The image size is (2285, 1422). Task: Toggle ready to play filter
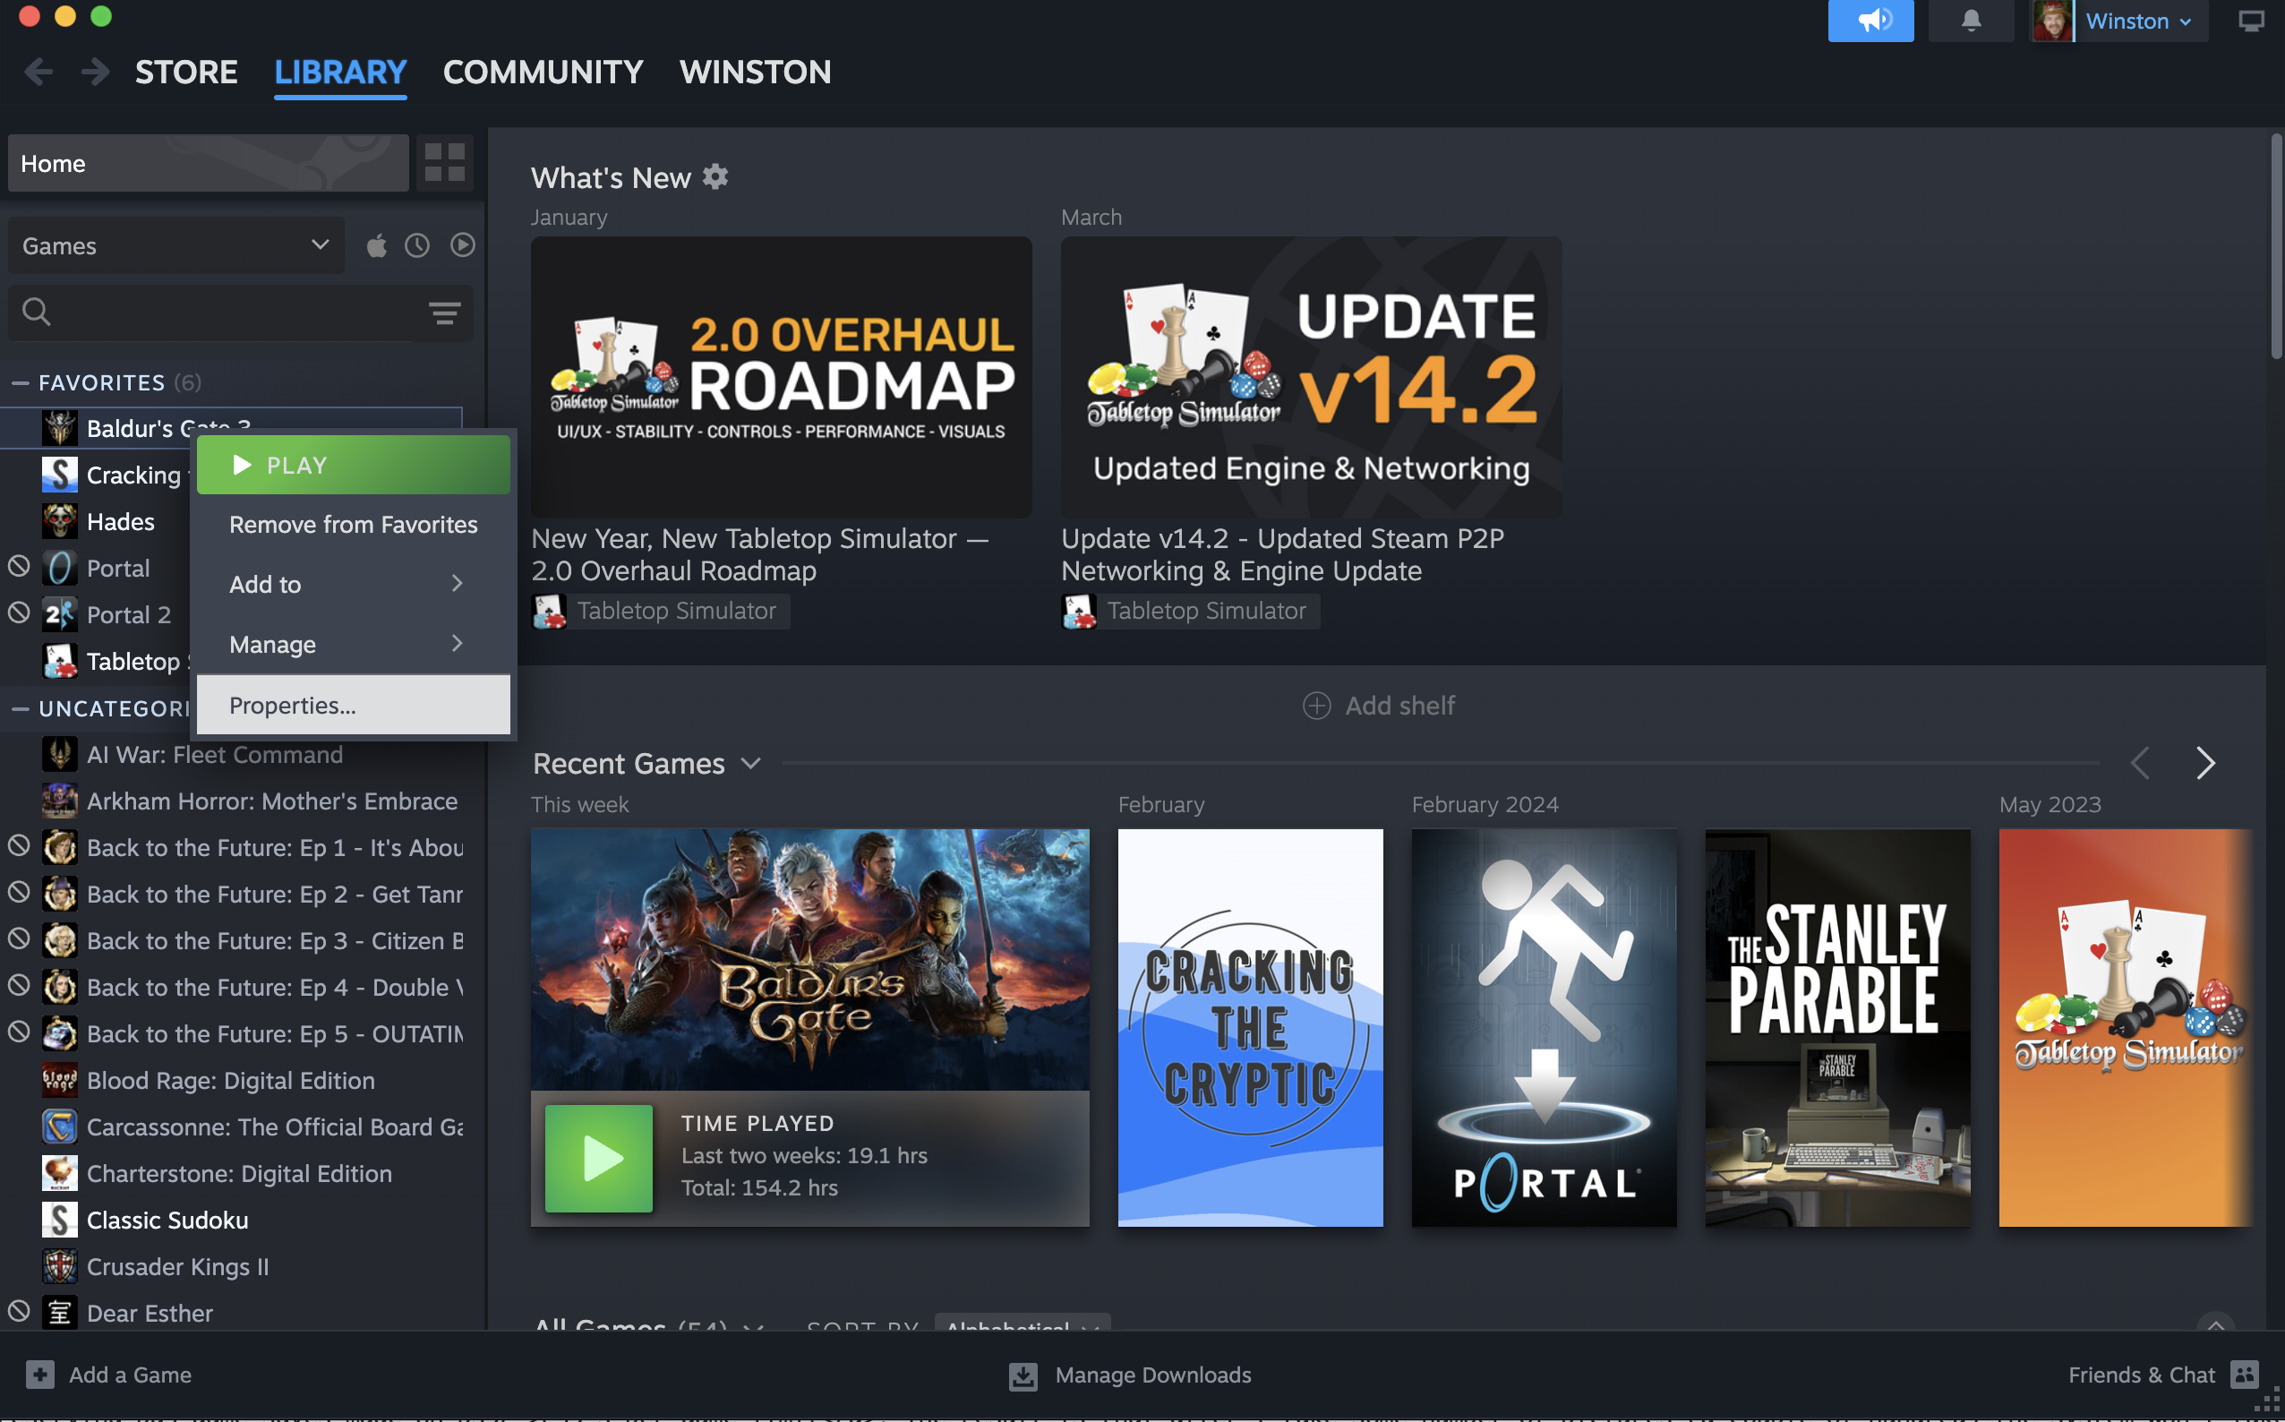tap(462, 245)
